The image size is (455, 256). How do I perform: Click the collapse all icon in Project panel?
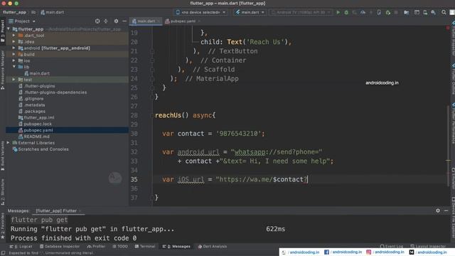(x=106, y=21)
